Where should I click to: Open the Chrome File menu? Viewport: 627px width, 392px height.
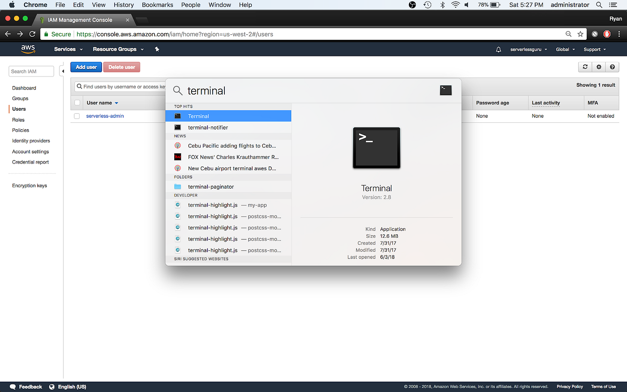[x=60, y=5]
